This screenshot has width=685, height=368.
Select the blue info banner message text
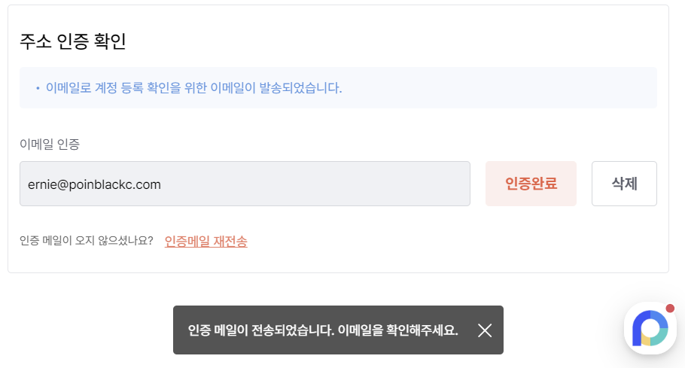tap(194, 88)
